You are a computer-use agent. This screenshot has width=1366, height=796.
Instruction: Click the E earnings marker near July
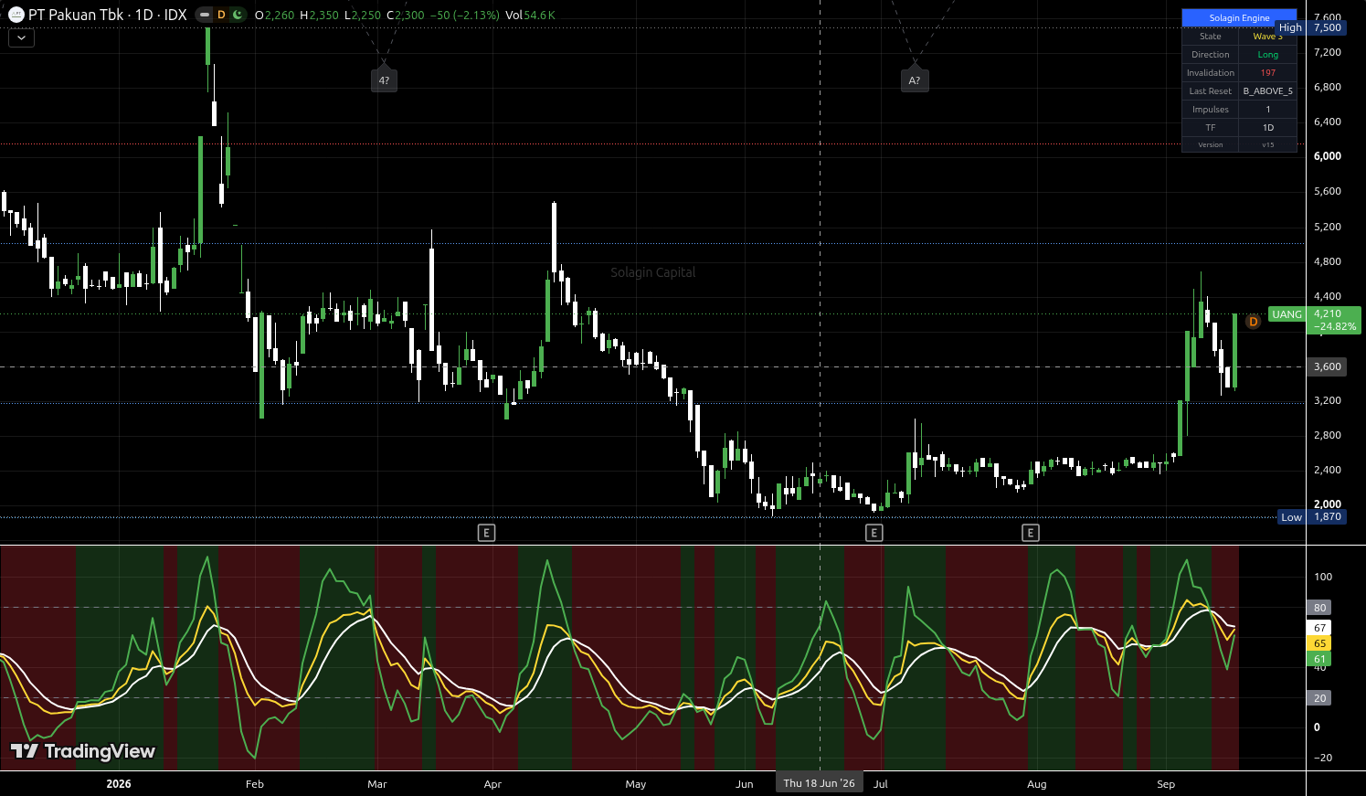point(874,533)
